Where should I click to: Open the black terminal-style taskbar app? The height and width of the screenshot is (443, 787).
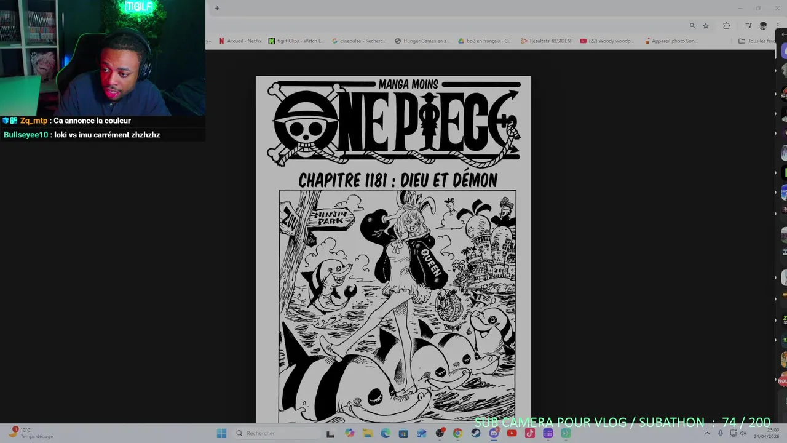click(x=330, y=433)
